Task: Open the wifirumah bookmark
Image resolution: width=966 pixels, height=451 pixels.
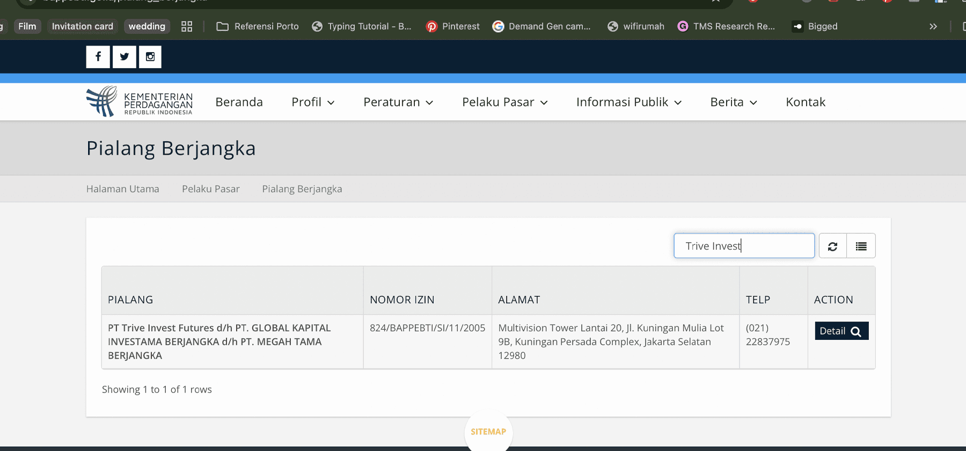Action: pos(636,26)
